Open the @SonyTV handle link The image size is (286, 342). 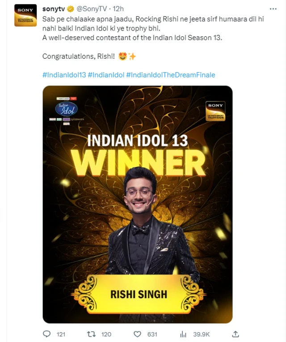[92, 9]
